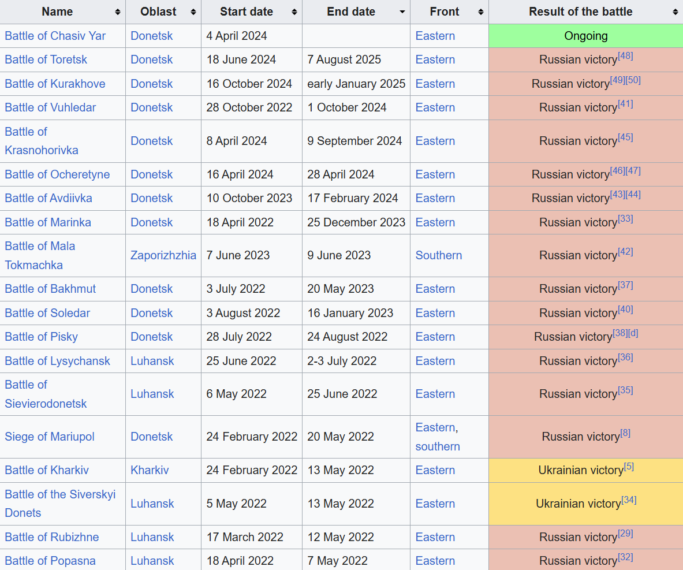Sort by Front column arrows icon
The height and width of the screenshot is (570, 683).
[481, 12]
